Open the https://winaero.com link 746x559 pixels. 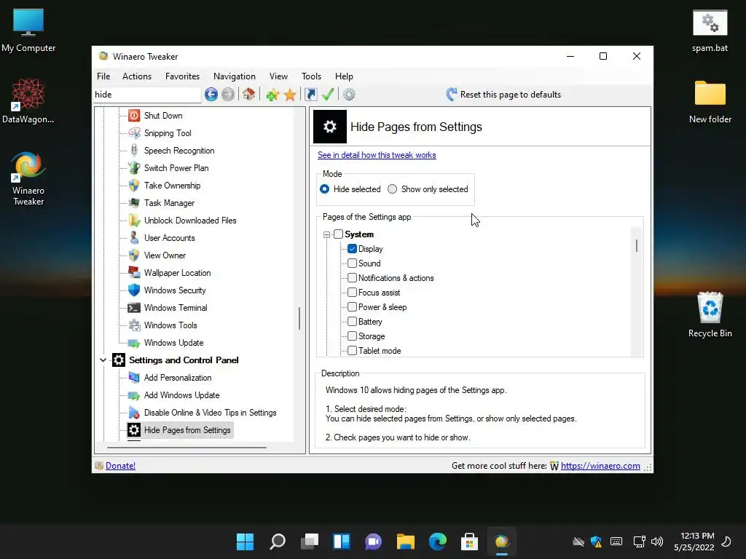coord(600,466)
